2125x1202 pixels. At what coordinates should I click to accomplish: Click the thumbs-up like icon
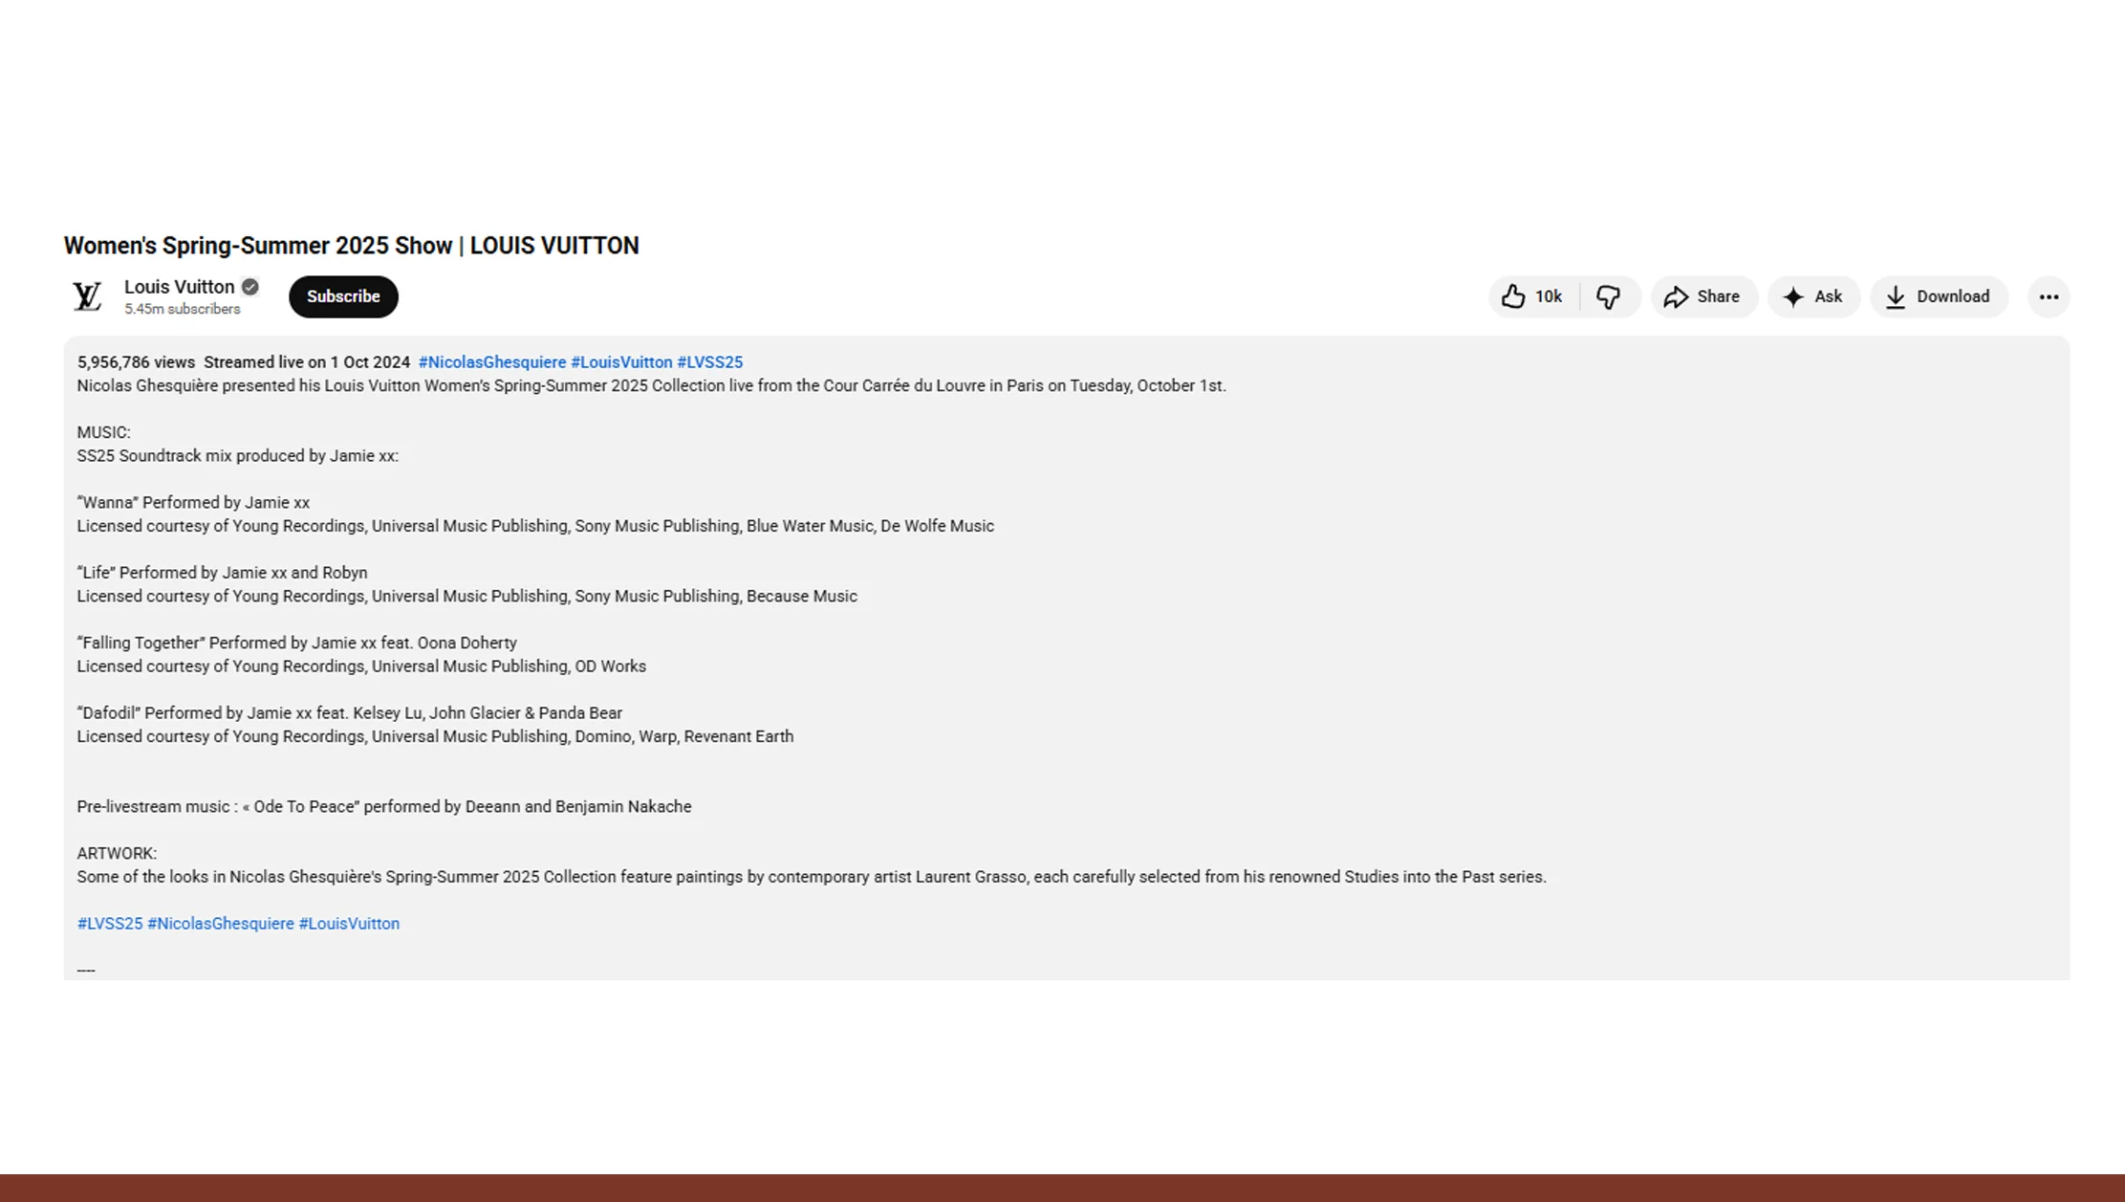(1513, 296)
